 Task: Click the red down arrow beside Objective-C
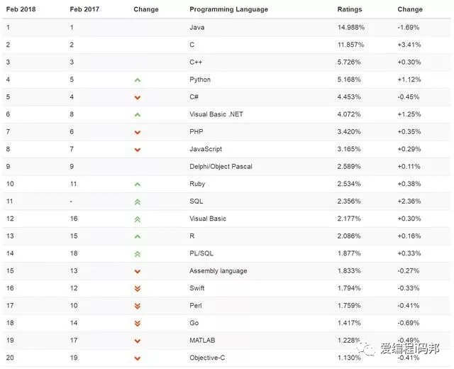(138, 358)
